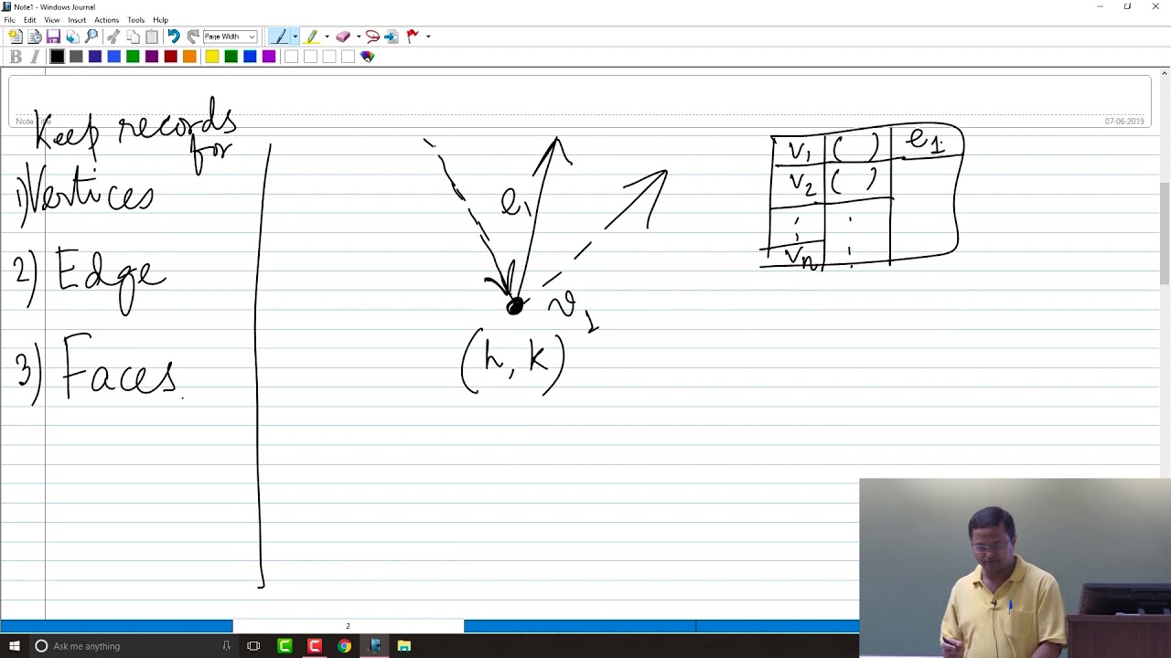
Task: Click the Insert/Remove Space tool
Action: (x=392, y=37)
